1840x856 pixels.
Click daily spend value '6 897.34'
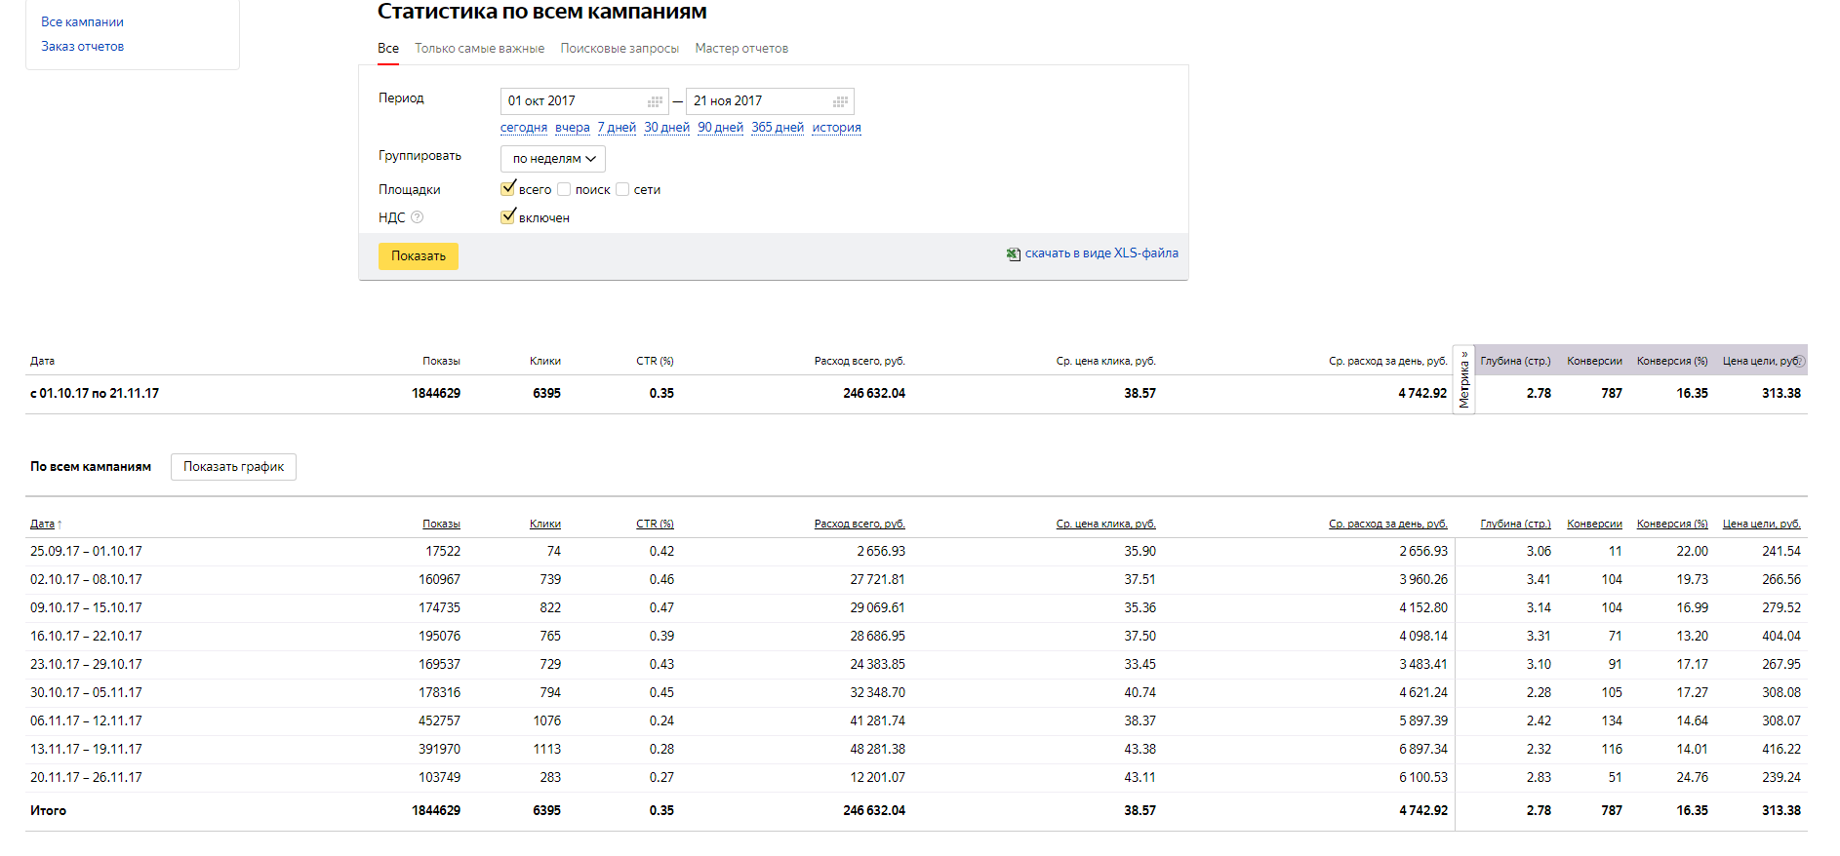[1423, 750]
